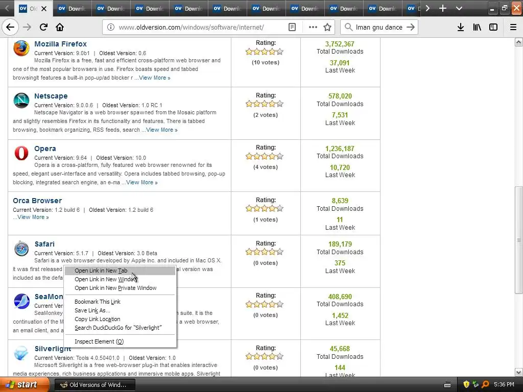Click the security shield tray icon
This screenshot has height=392, width=523.
point(466,385)
